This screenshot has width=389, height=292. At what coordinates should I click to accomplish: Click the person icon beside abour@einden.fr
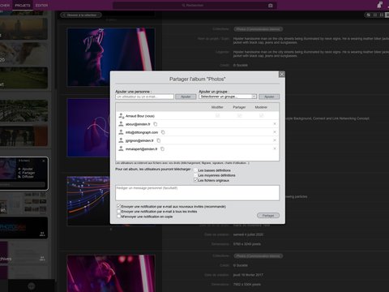tap(121, 124)
